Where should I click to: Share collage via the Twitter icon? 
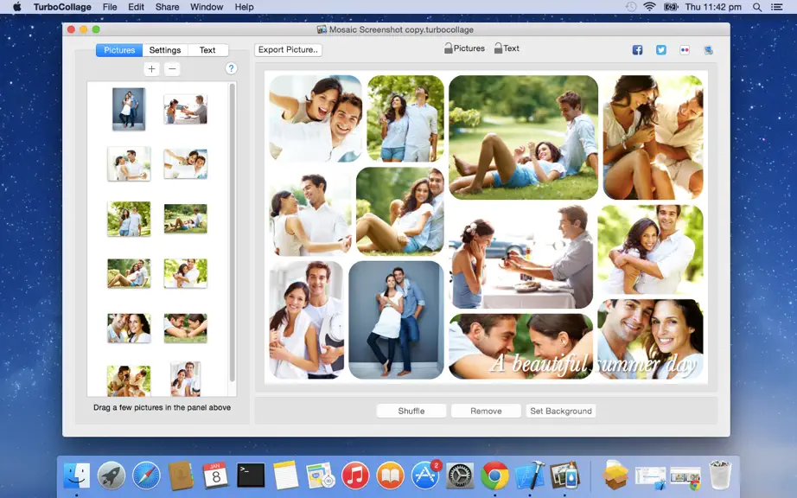(660, 50)
